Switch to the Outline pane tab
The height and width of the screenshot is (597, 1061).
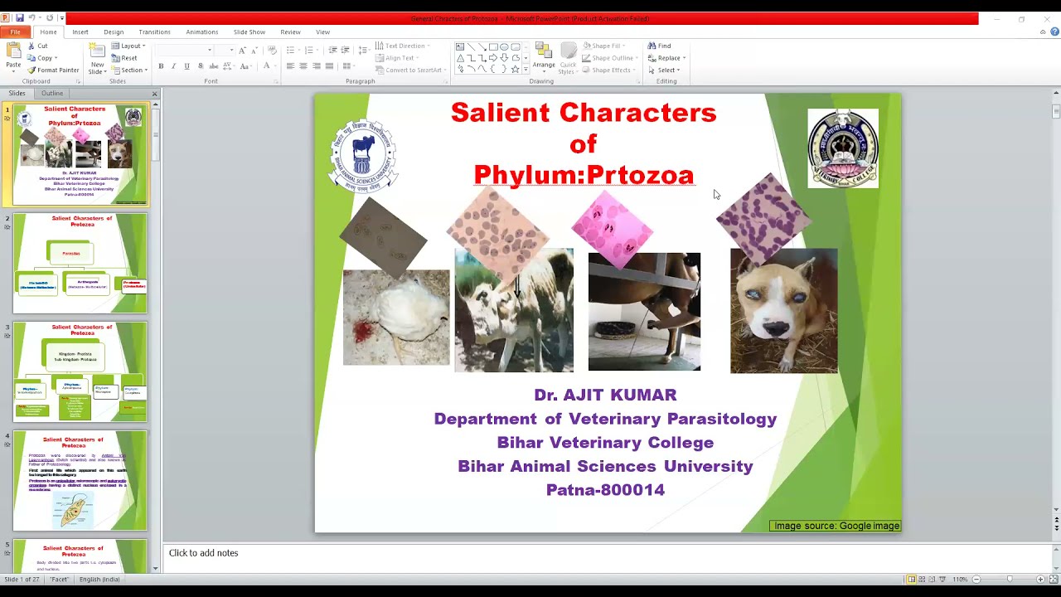click(x=52, y=93)
